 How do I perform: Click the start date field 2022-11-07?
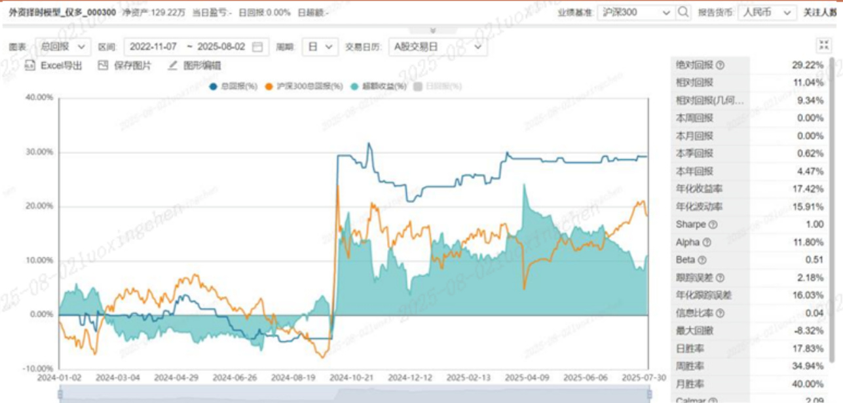pyautogui.click(x=153, y=47)
